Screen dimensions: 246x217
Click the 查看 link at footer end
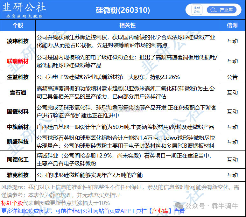tap(179, 211)
